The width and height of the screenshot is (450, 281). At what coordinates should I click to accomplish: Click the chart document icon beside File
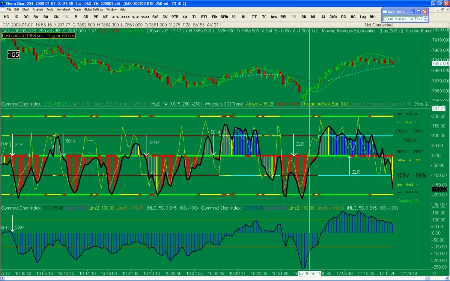[3, 9]
